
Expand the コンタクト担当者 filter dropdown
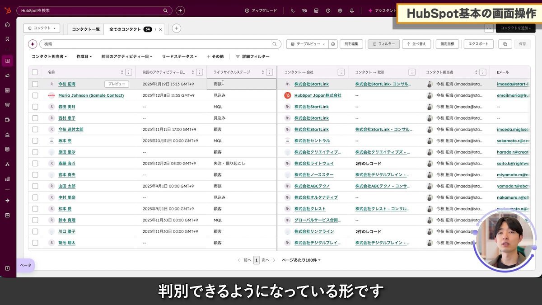(49, 56)
